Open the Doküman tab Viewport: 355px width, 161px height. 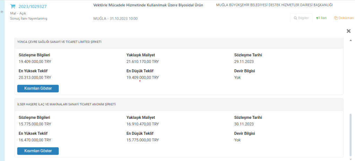344,18
